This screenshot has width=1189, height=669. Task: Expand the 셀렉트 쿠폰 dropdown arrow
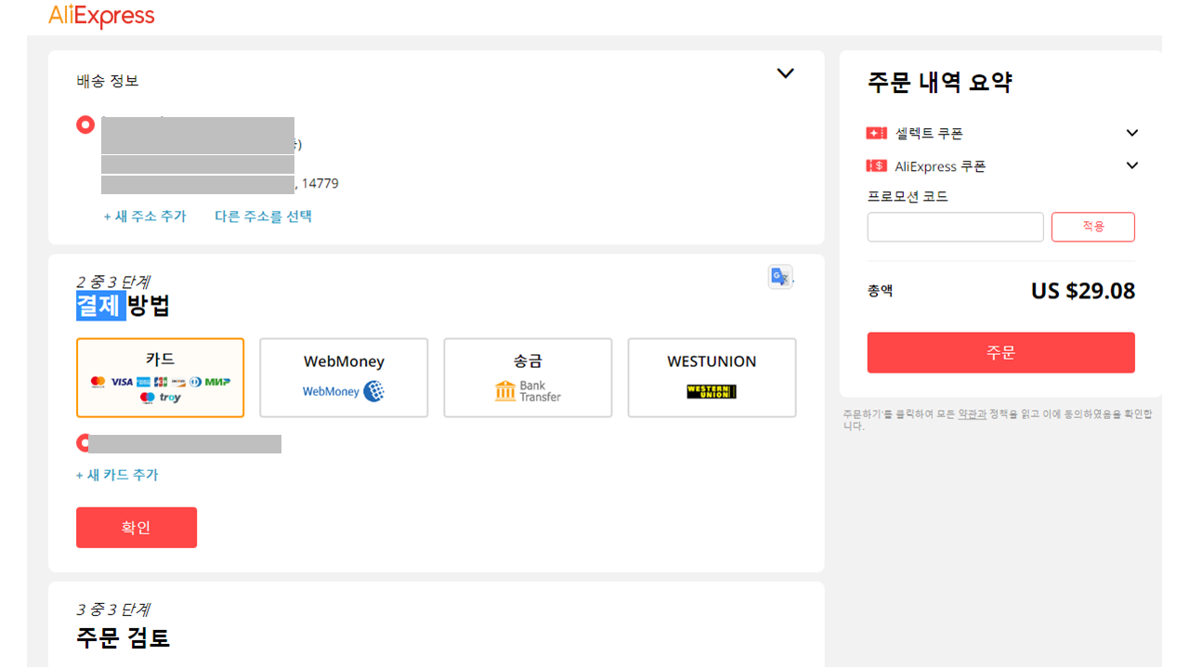1132,133
